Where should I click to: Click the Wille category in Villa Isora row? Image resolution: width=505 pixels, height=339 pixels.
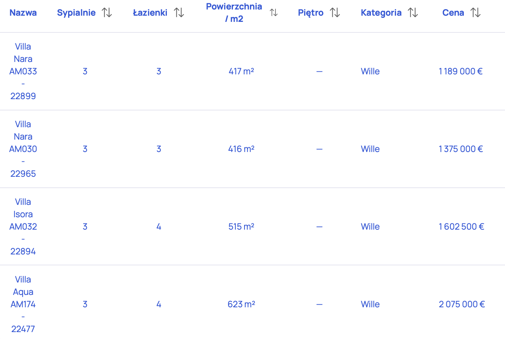point(370,227)
